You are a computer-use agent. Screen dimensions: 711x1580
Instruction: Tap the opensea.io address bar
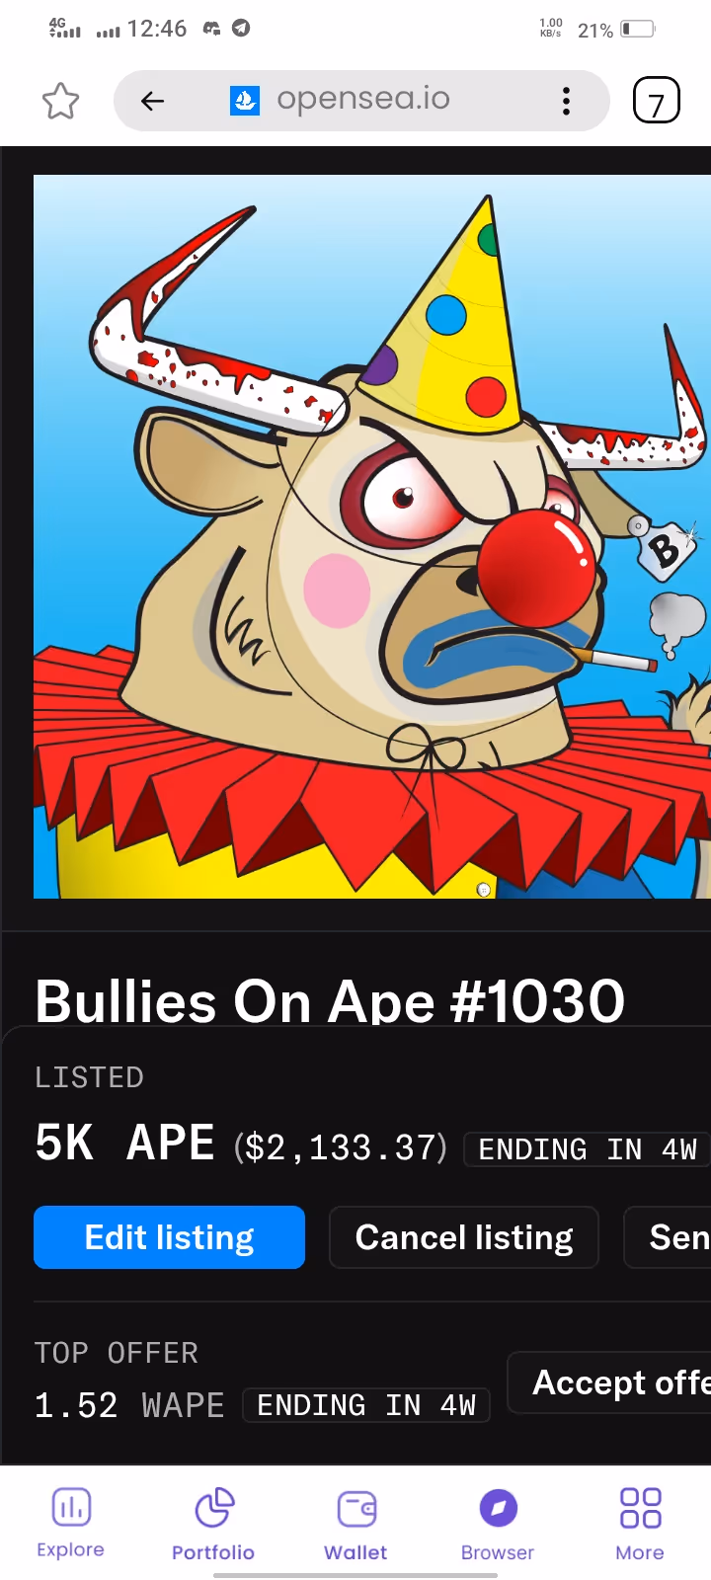pos(361,101)
